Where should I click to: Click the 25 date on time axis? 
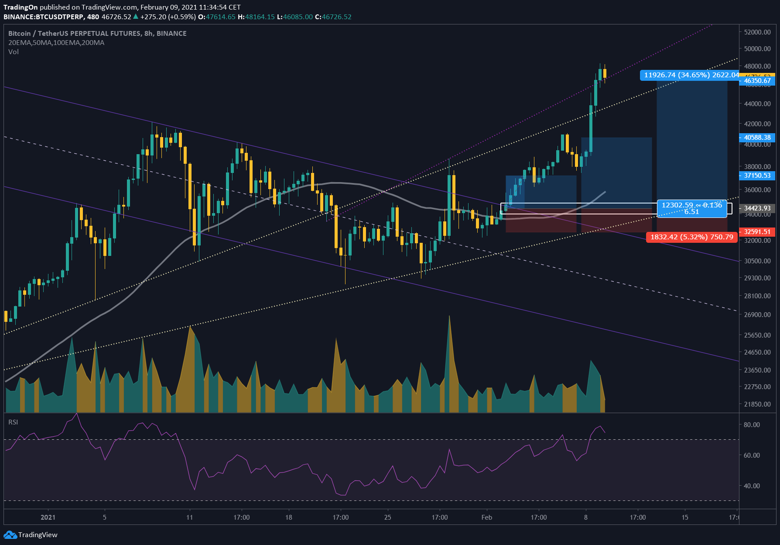[x=388, y=517]
